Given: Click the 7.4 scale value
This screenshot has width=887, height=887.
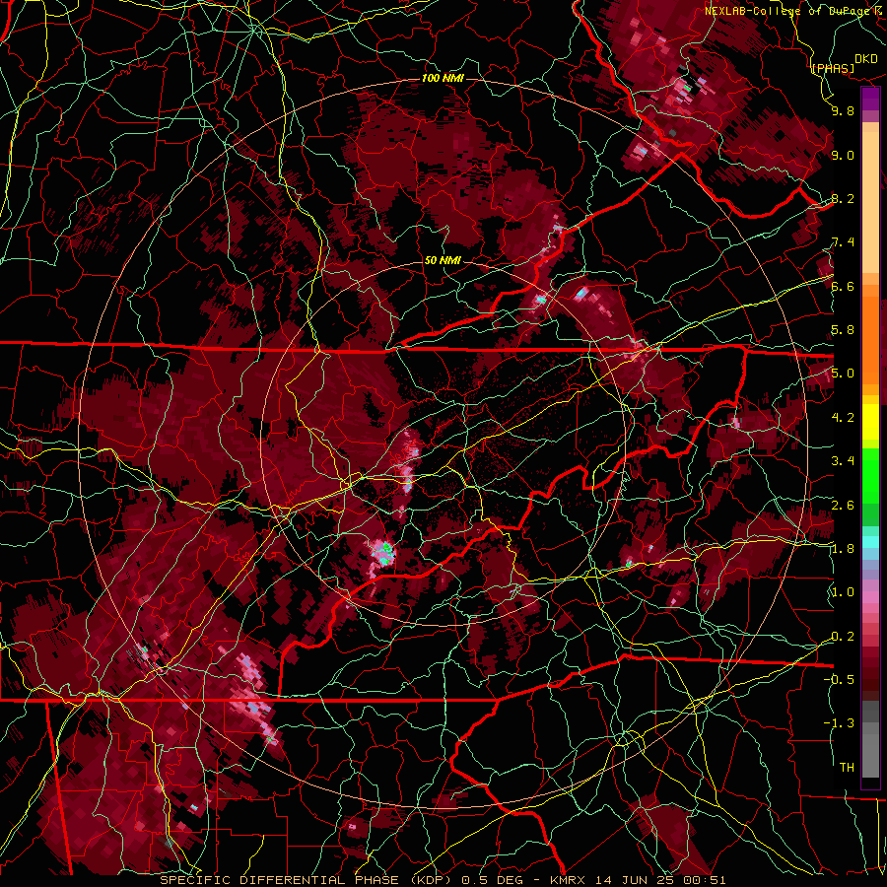Looking at the screenshot, I should coord(843,242).
